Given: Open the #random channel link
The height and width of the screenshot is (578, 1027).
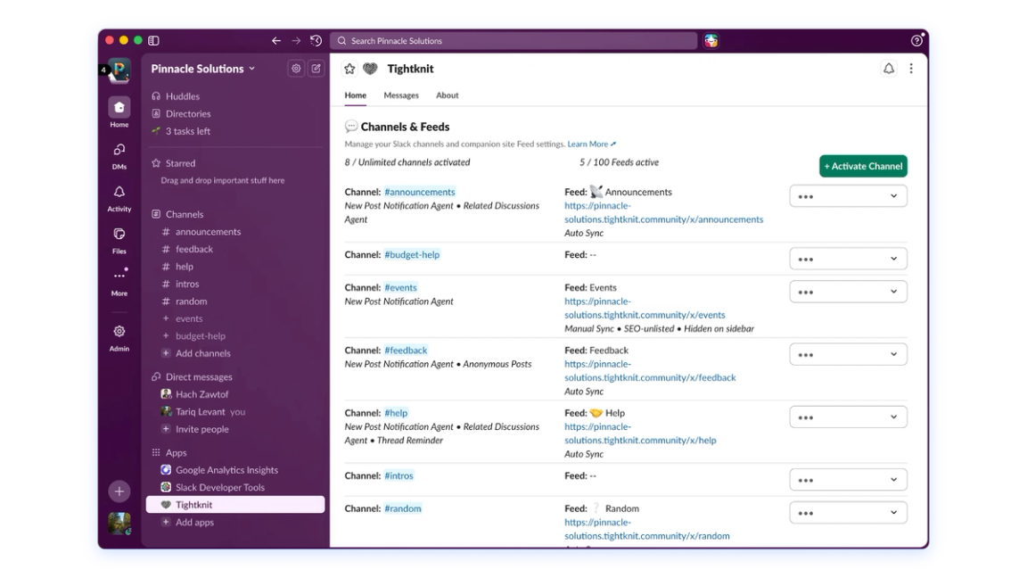Looking at the screenshot, I should 403,508.
